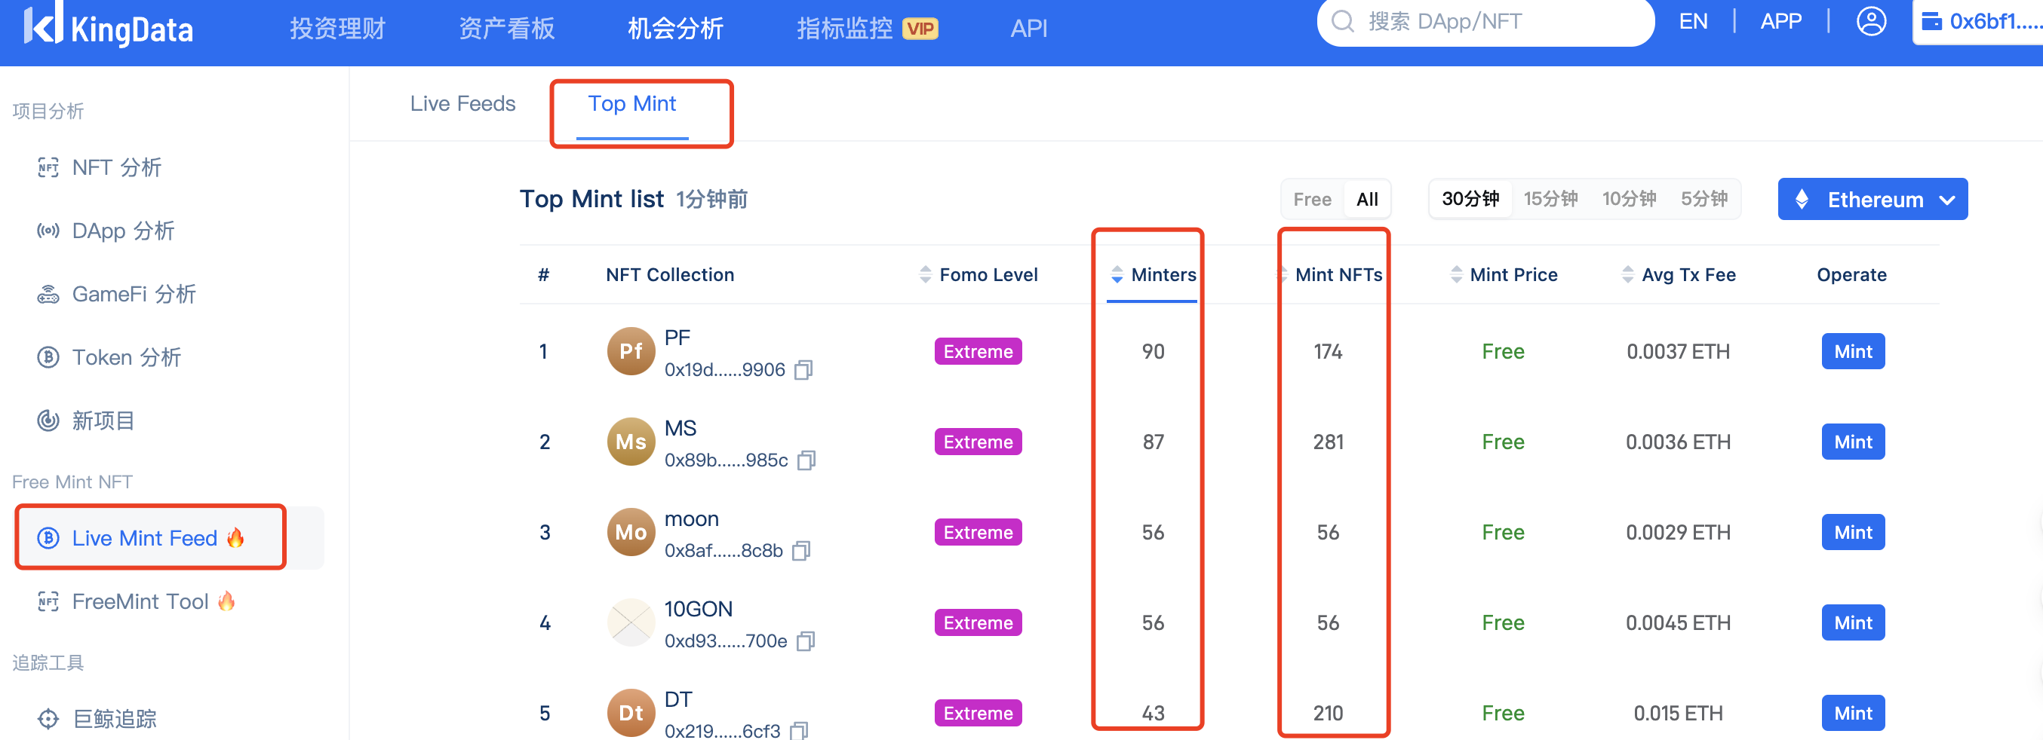
Task: Select the 15分钟 time range
Action: [1550, 199]
